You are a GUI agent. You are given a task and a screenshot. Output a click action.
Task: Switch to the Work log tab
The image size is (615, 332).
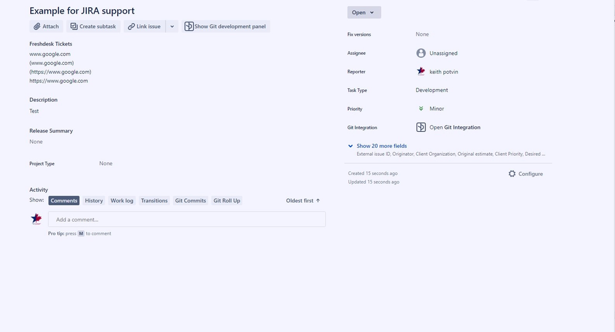pos(122,201)
